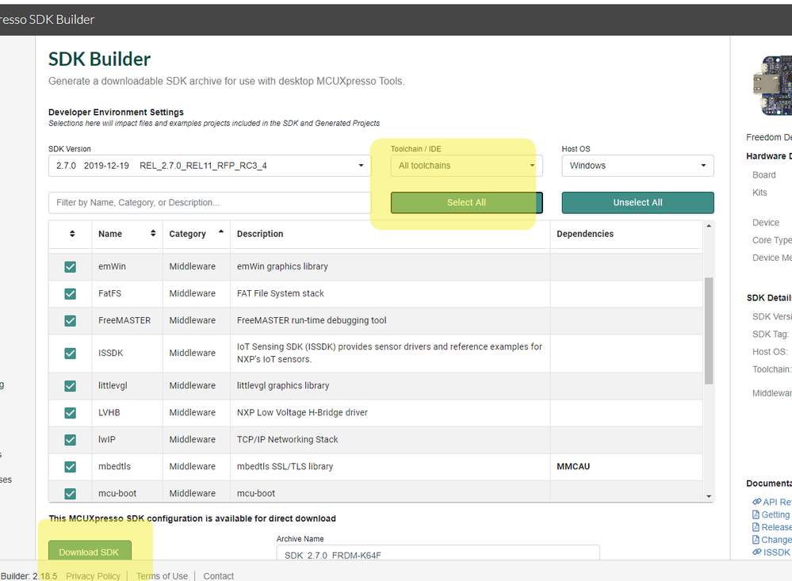Viewport: 792px width, 581px height.
Task: Click the table scrollbar down arrow
Action: click(709, 497)
